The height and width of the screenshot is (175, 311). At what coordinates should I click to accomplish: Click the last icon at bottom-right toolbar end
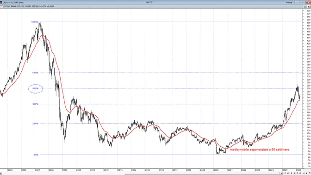tap(310, 173)
